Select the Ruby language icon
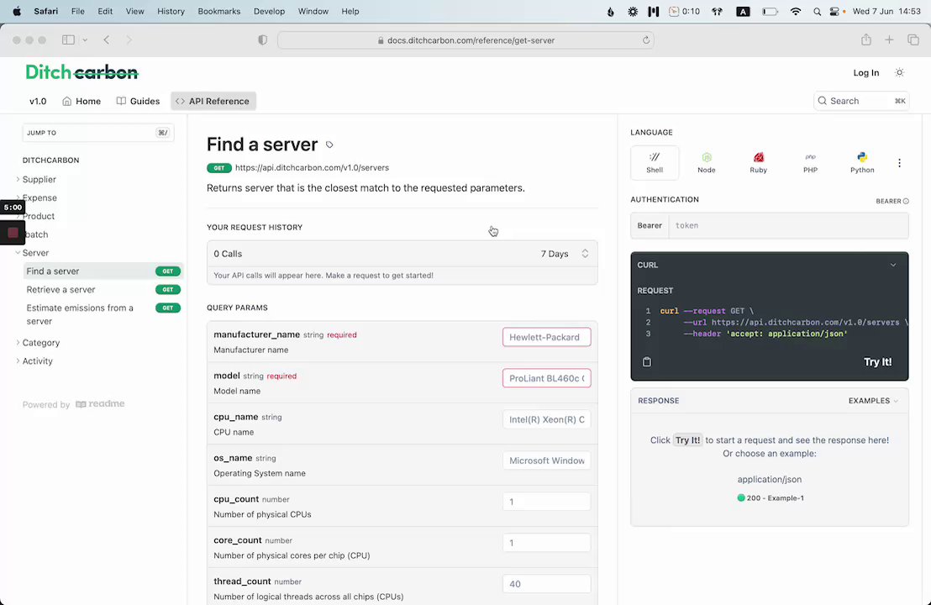Viewport: 931px width, 605px height. click(758, 162)
